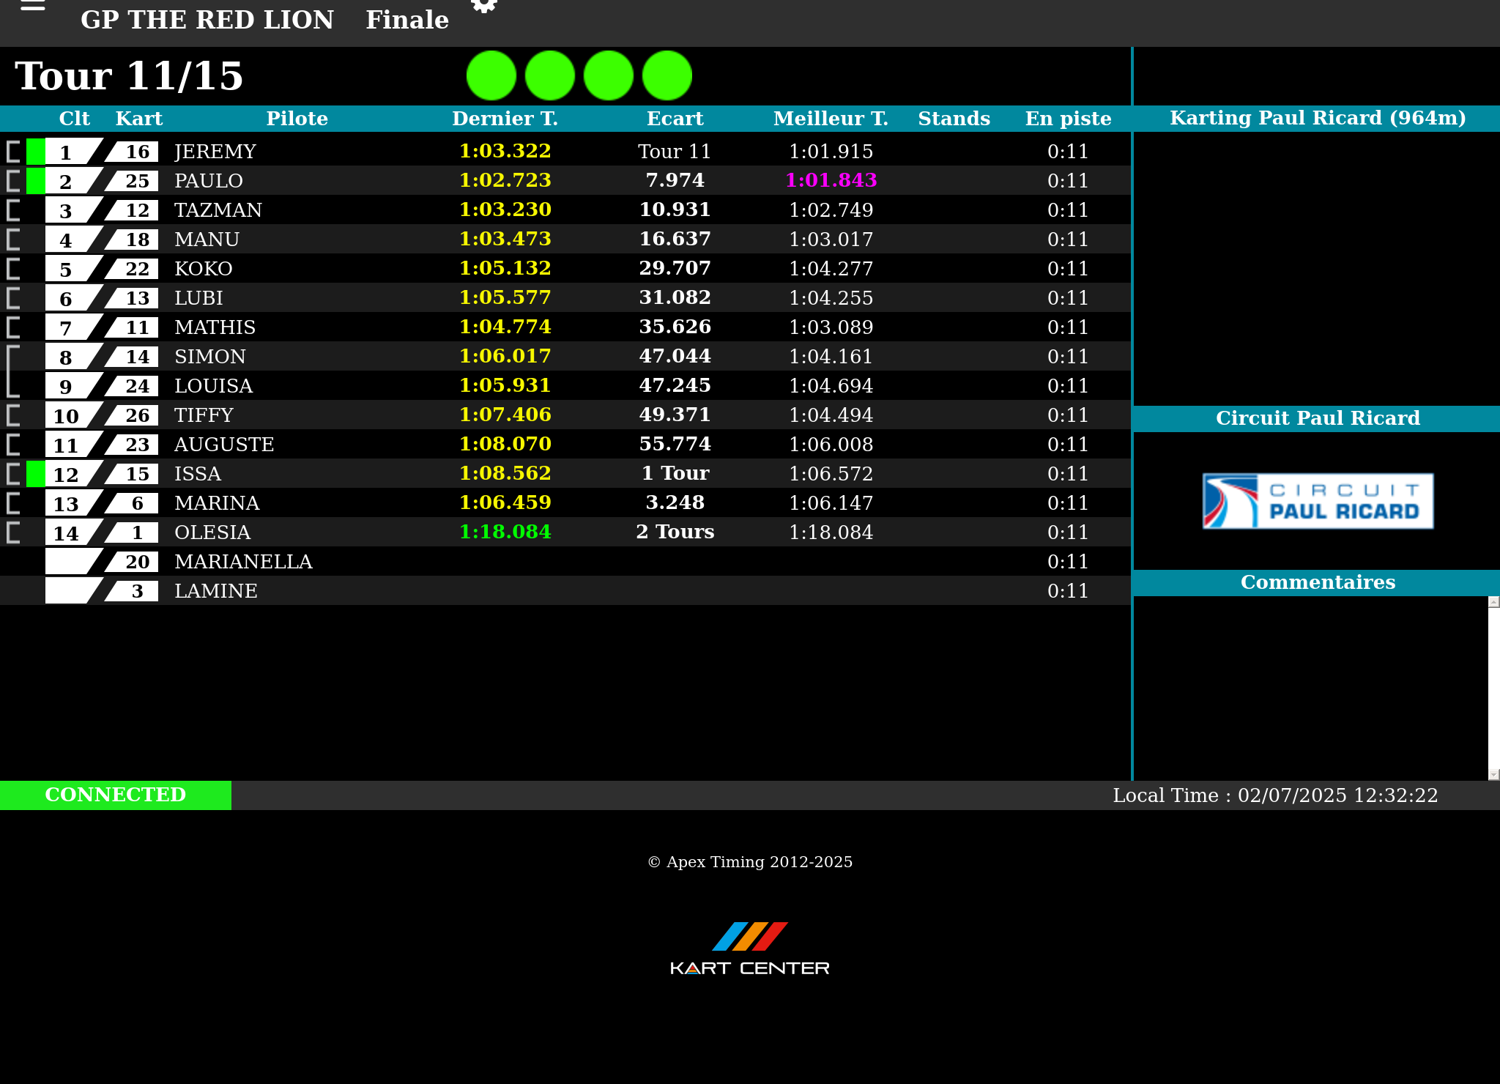Select GP THE RED LION title

[207, 20]
